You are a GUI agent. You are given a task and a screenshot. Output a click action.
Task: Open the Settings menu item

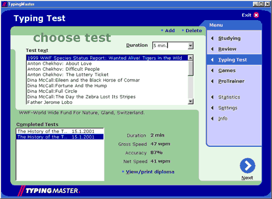pyautogui.click(x=228, y=108)
